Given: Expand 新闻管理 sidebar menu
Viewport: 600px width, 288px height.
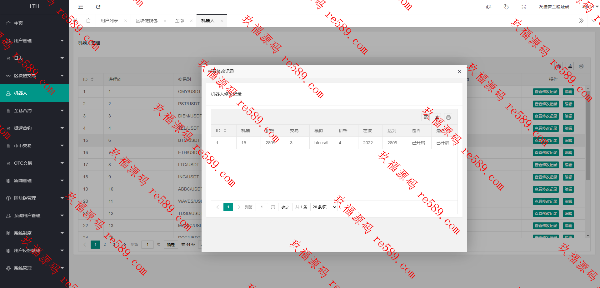Looking at the screenshot, I should (34, 181).
